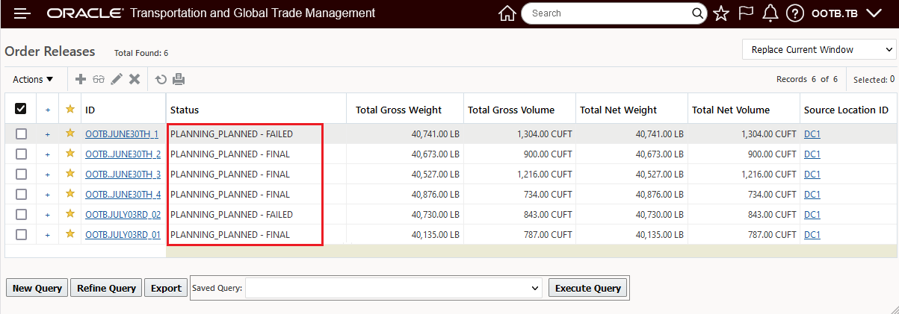Click inside the header Search field
The height and width of the screenshot is (314, 899).
point(609,13)
